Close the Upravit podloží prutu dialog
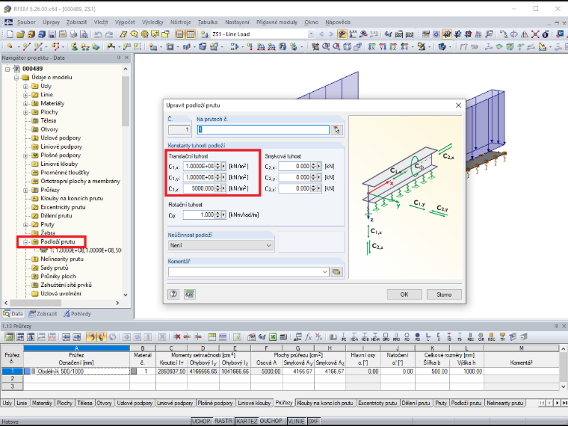Screen dimensions: 568x426 [x=458, y=105]
